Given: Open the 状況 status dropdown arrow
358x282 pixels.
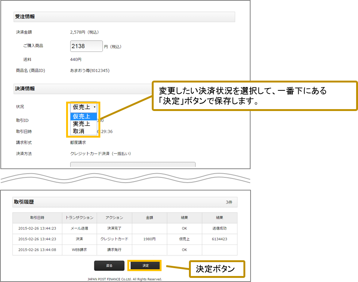Looking at the screenshot, I should [x=94, y=107].
